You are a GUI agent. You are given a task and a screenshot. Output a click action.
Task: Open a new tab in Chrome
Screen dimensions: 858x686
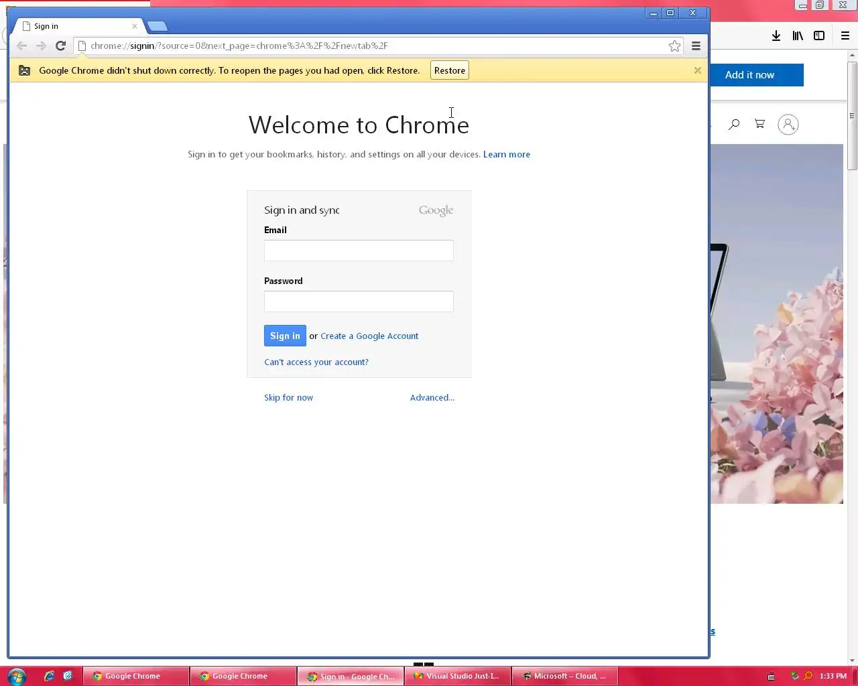(158, 26)
